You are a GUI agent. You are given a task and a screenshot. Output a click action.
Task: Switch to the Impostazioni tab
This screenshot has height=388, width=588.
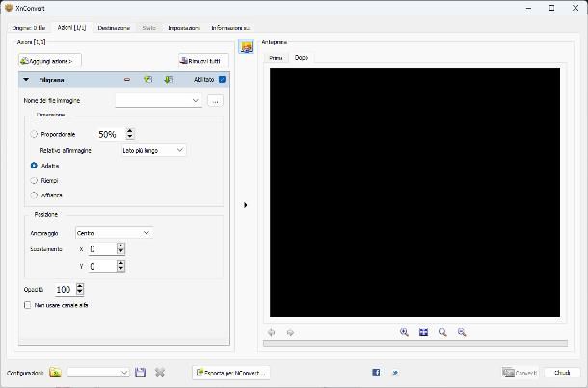(x=183, y=28)
